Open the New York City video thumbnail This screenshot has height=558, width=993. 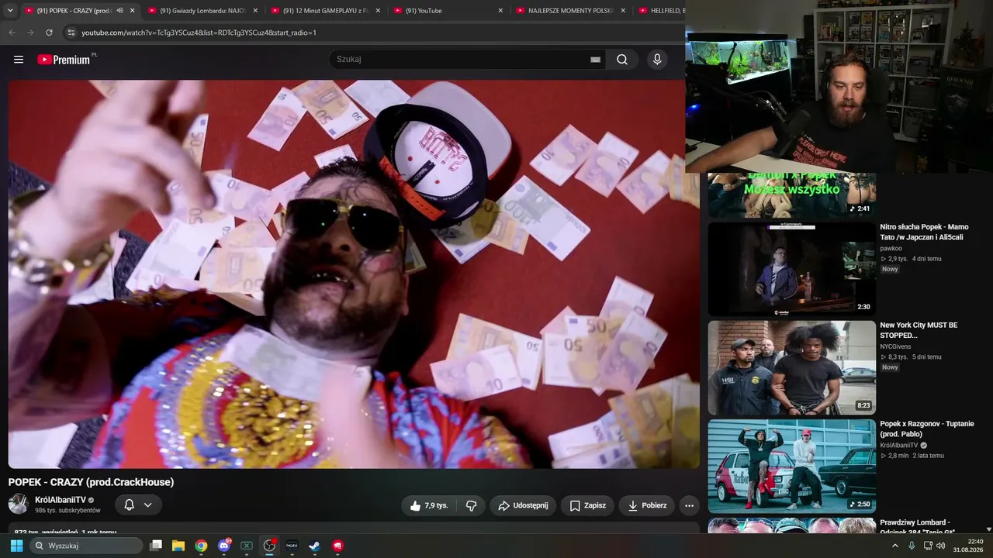(x=792, y=367)
